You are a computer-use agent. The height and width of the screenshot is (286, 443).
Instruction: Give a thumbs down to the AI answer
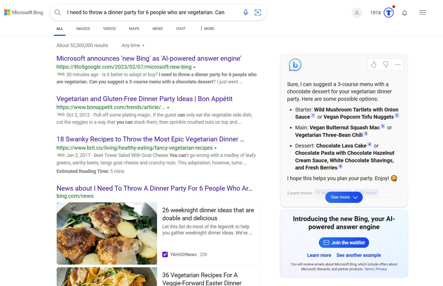coord(386,65)
